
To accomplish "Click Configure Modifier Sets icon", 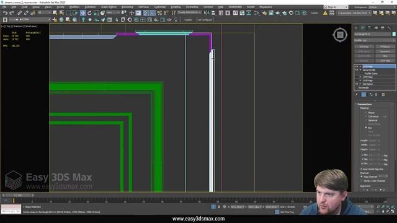I will click(383, 95).
